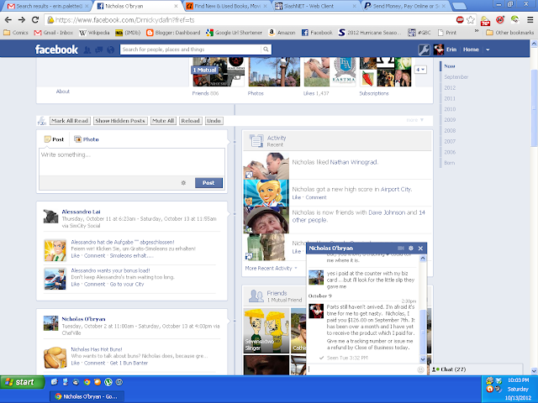Click the Write something text box
The image size is (538, 403).
click(132, 162)
